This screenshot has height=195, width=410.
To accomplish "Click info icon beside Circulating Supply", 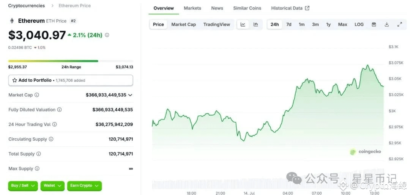I will point(51,139).
